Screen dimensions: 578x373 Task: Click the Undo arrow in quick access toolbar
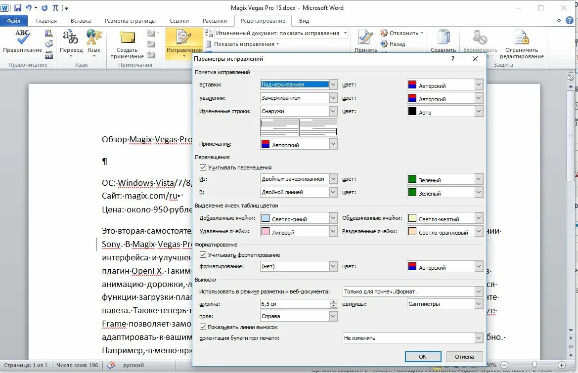tap(28, 8)
